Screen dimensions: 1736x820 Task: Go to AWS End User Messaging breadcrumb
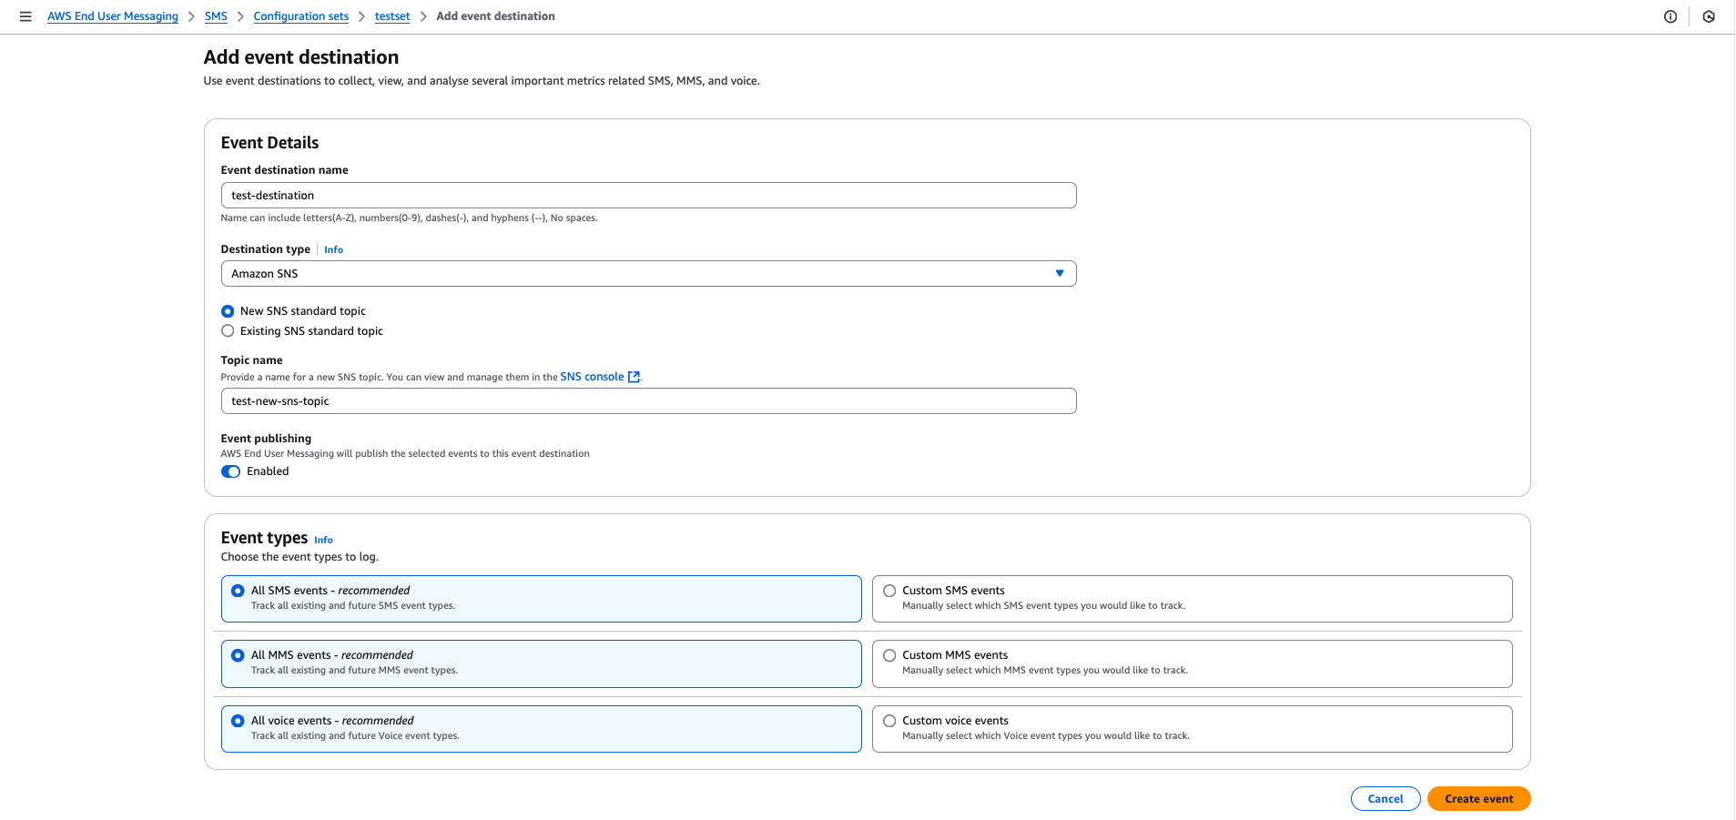[113, 16]
